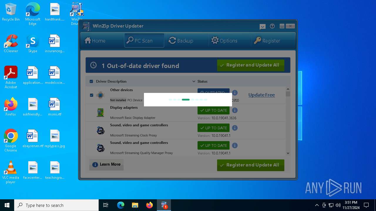Click the Version 10.0.19041.3636 text

coord(217,118)
